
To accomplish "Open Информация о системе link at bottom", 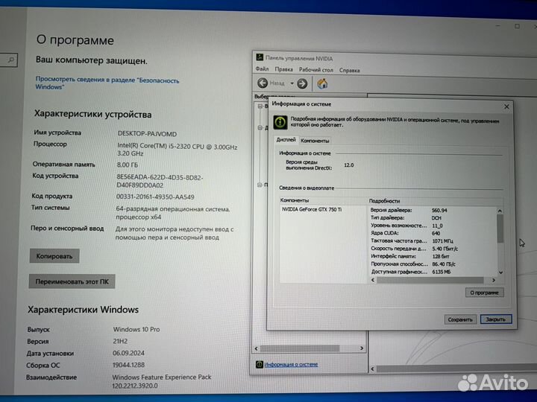I will click(291, 364).
